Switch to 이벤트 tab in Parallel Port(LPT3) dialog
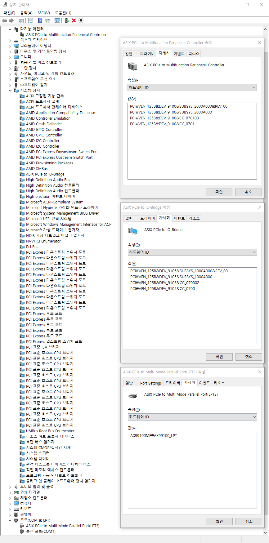This screenshot has width=269, height=543. coord(204,383)
